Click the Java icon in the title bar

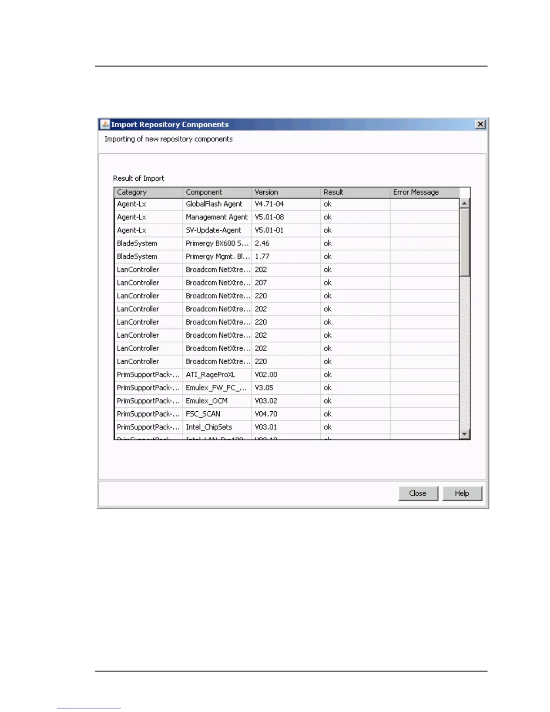[105, 125]
